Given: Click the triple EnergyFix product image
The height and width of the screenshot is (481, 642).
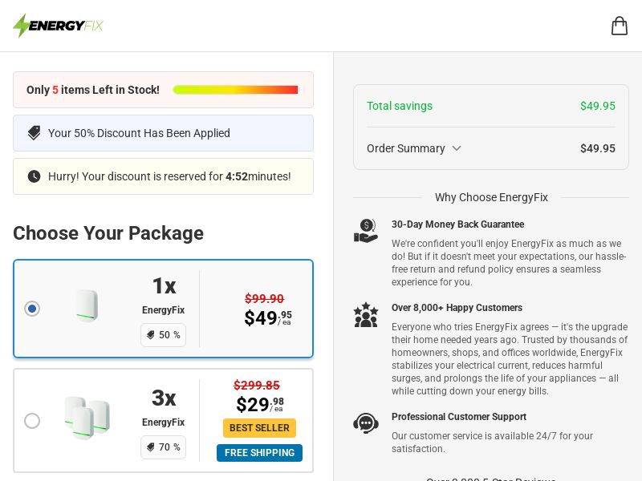Looking at the screenshot, I should coord(87,418).
